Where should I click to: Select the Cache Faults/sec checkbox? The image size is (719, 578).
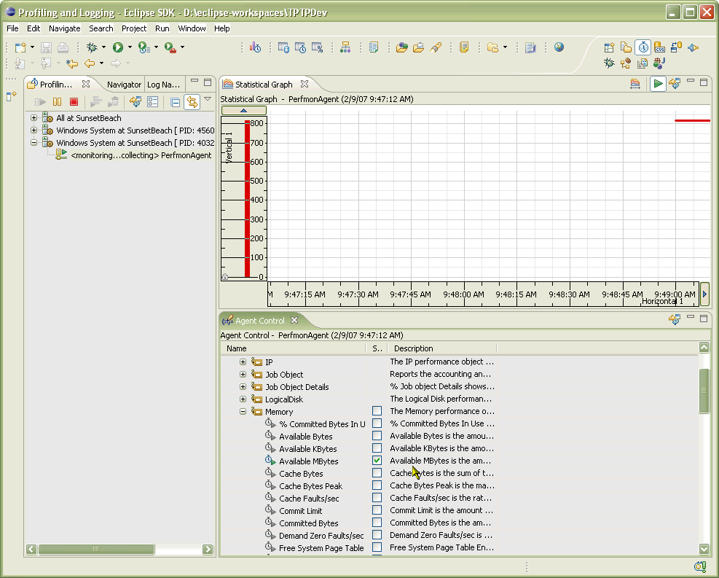377,497
